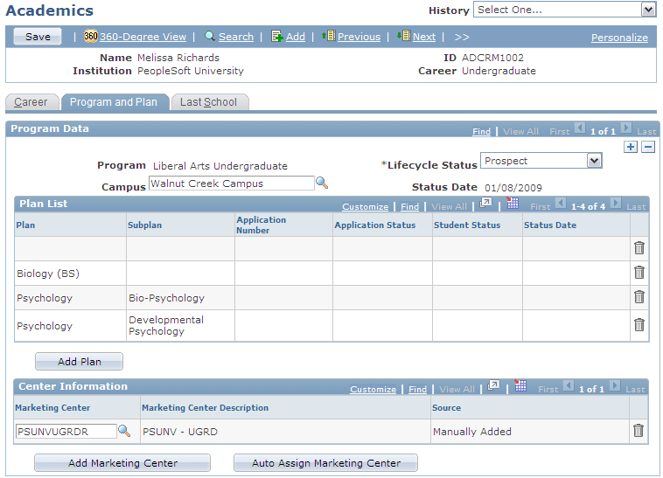Open Center Information in new window icon
The image size is (663, 478).
[x=493, y=385]
